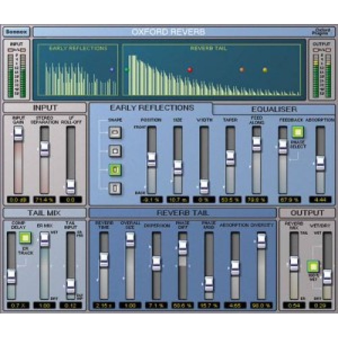Click the Stereo Separation value field
Screen dimensions: 338x338
click(44, 199)
